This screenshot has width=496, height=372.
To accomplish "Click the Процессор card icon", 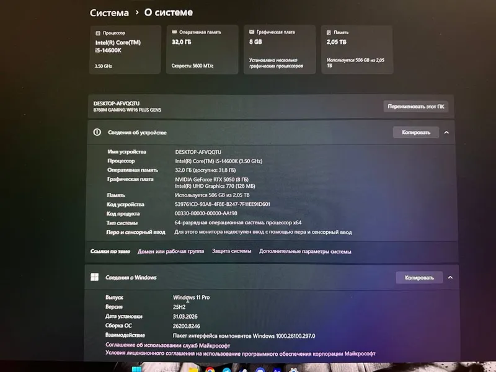I will point(98,33).
